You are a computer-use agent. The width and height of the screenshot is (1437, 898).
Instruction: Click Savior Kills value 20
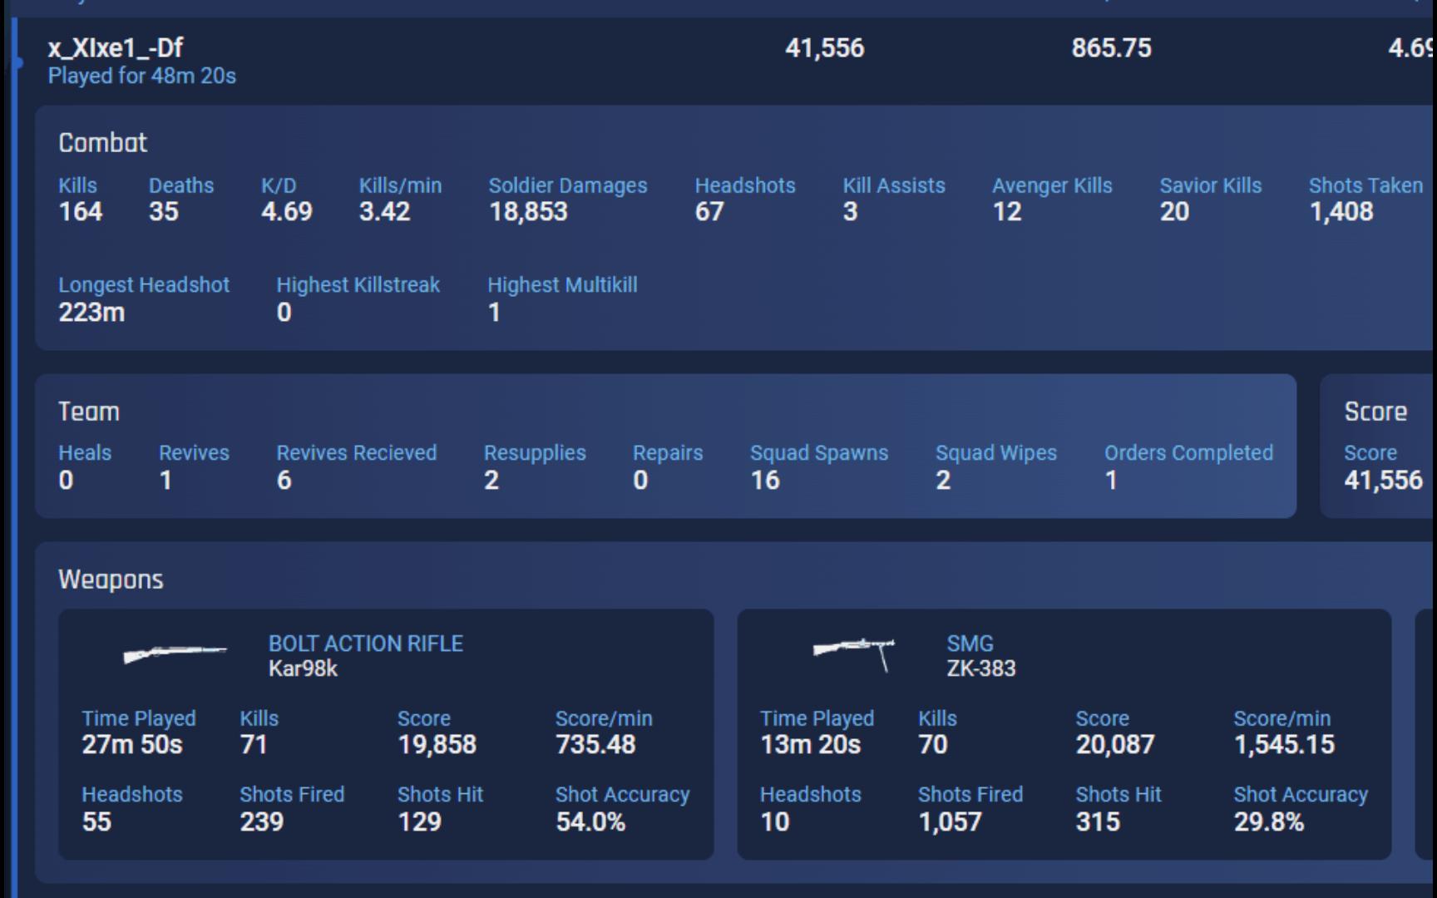tap(1175, 211)
